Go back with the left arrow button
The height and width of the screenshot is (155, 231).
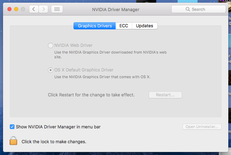click(x=34, y=9)
